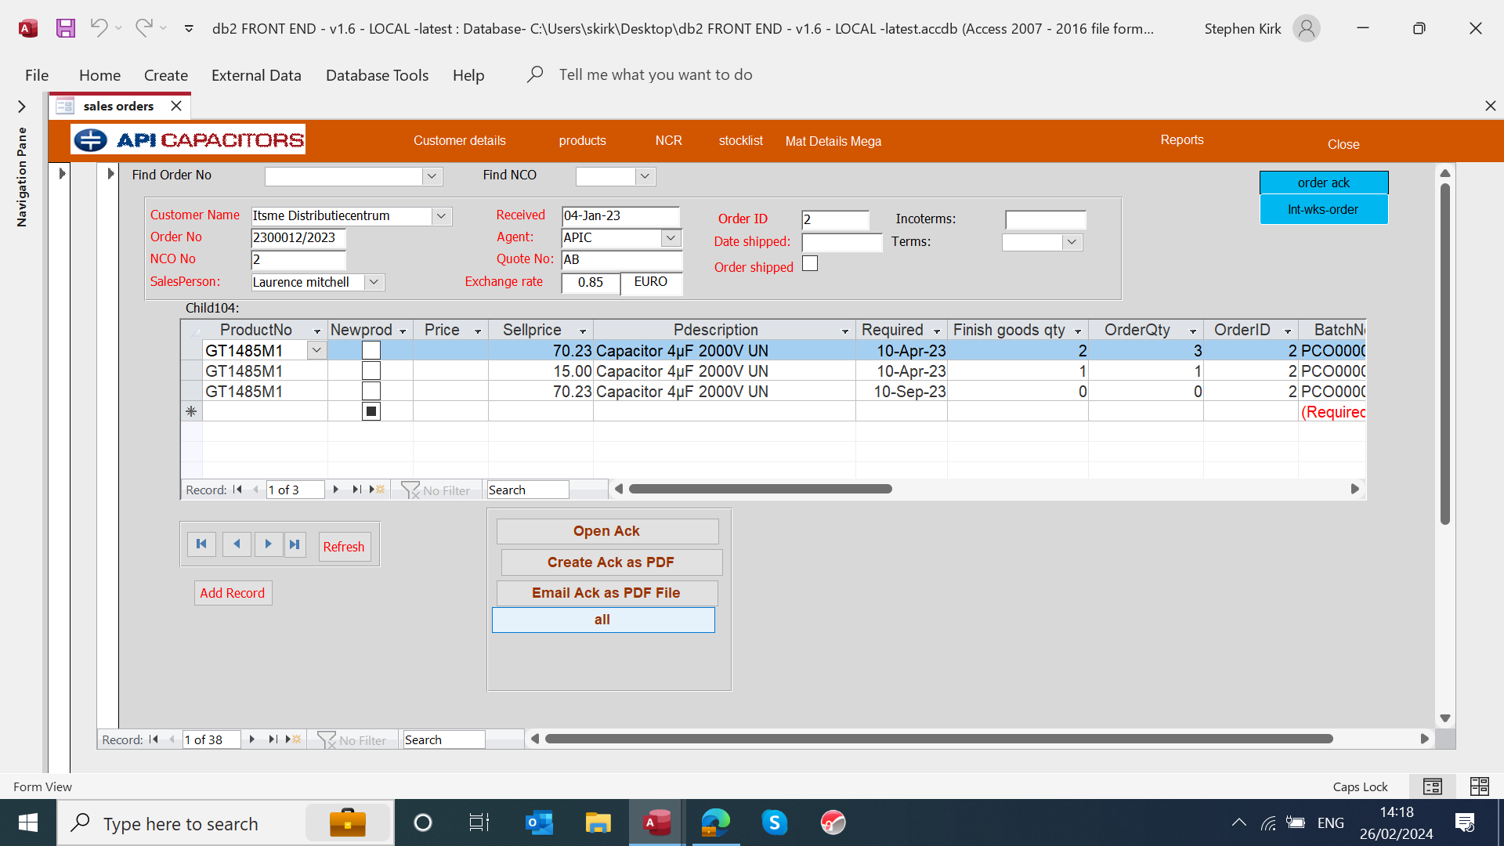This screenshot has width=1504, height=846.
Task: Check Newprod box in first GT1485M1 row
Action: click(371, 351)
